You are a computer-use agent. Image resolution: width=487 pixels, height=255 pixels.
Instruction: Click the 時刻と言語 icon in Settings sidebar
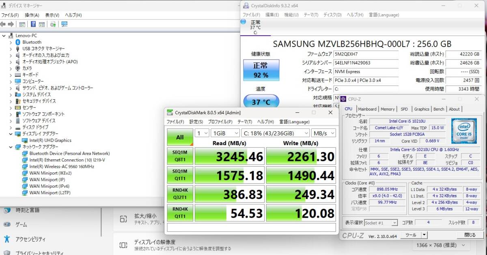coord(7,210)
